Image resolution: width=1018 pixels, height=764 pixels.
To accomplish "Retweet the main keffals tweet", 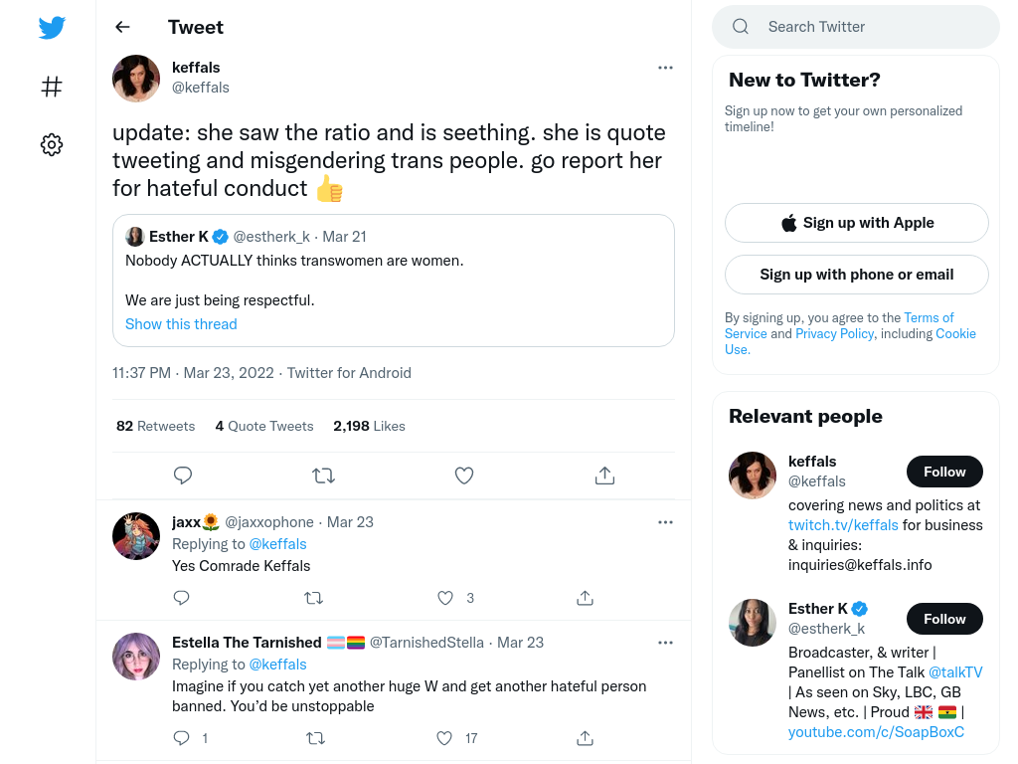I will coord(323,476).
